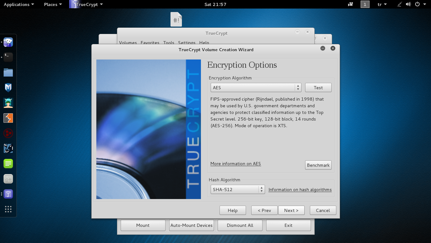
Task: Open the Hash Algorithm SHA-512 dropdown
Action: (238, 190)
